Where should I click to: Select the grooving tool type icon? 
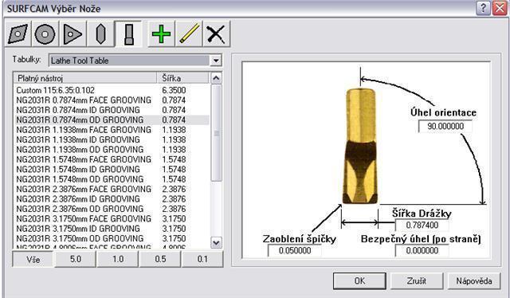pyautogui.click(x=128, y=33)
